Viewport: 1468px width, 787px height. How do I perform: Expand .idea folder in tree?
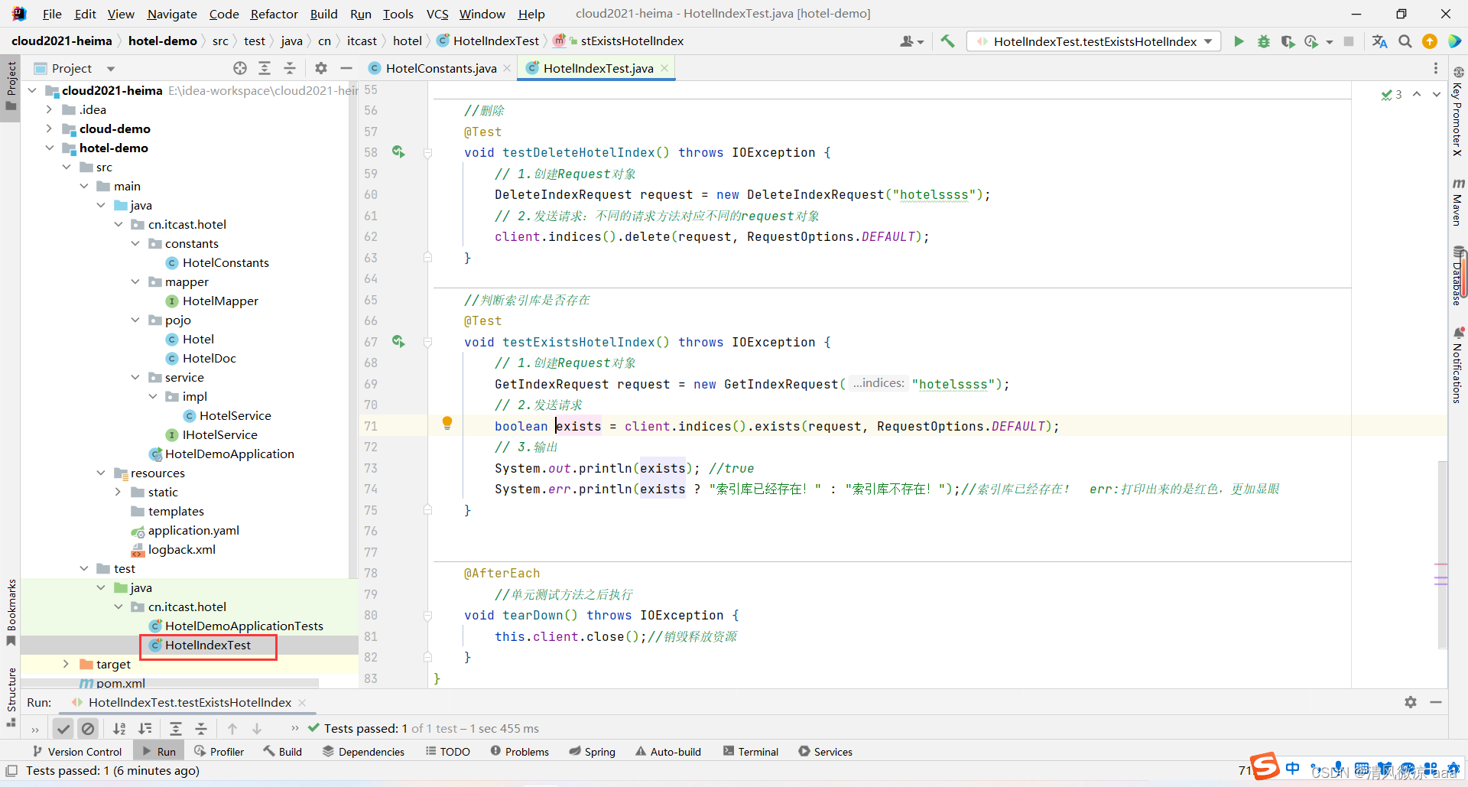click(x=50, y=109)
